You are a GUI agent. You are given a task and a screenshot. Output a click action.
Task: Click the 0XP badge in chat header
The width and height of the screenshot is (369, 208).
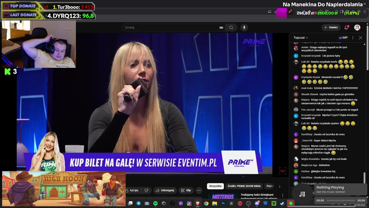[343, 38]
